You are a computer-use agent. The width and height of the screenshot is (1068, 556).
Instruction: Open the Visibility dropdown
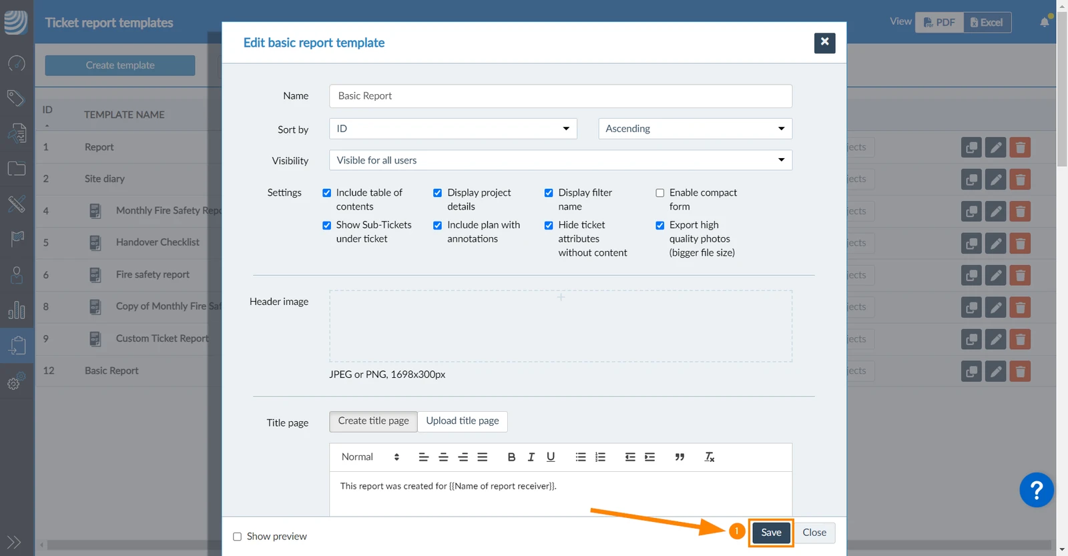click(561, 160)
